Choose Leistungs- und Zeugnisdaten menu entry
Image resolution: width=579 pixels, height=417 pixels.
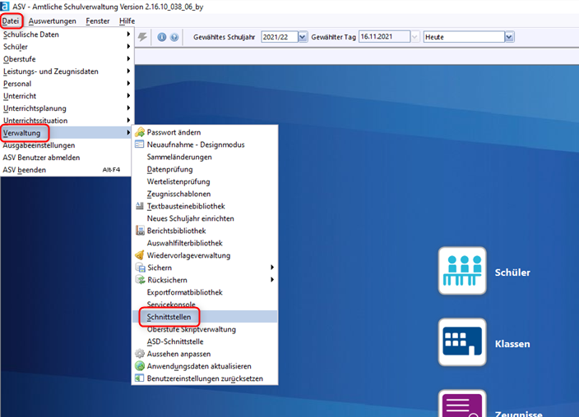[67, 71]
